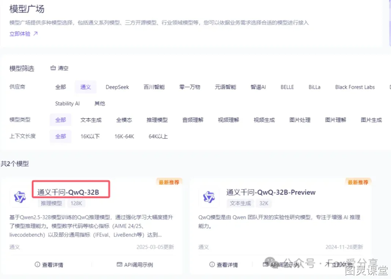Click the code icon in QwQ-32B API调用示例

point(119,264)
